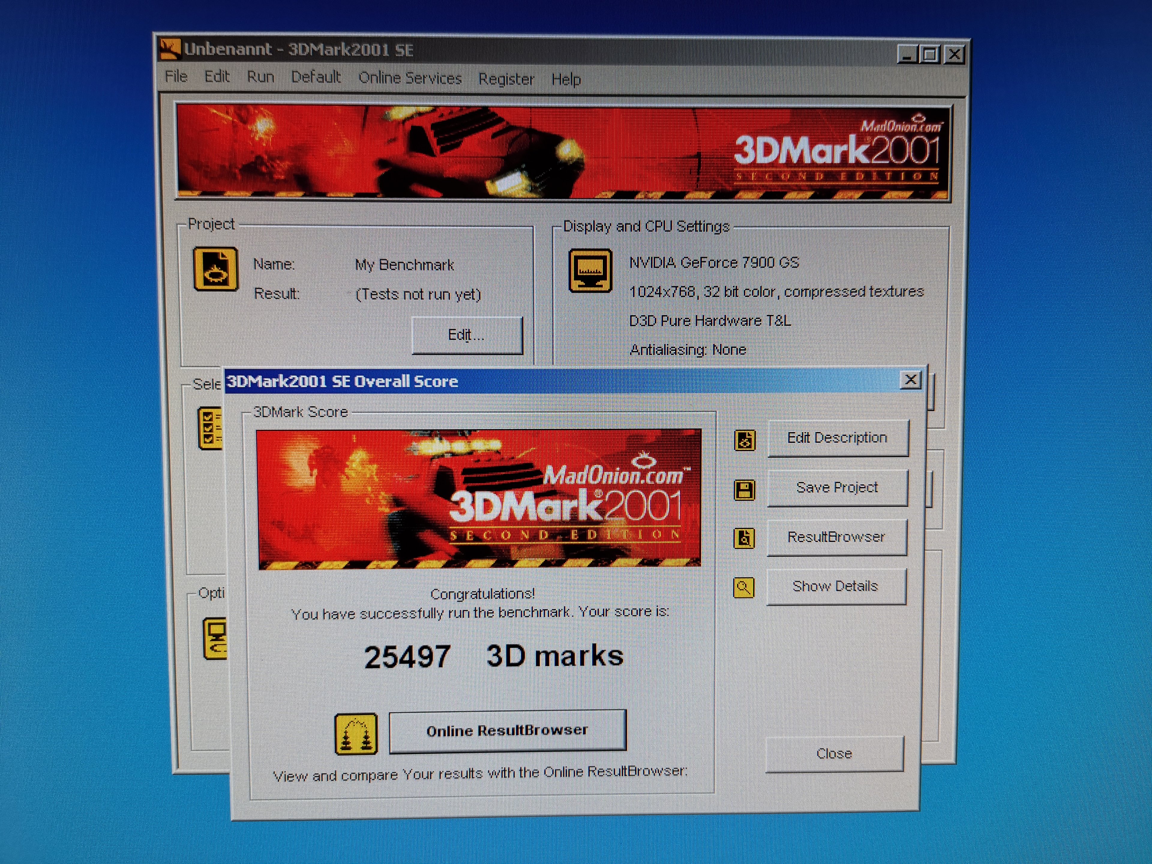Click the Edit... button in the Project group
This screenshot has height=864, width=1152.
[x=466, y=335]
